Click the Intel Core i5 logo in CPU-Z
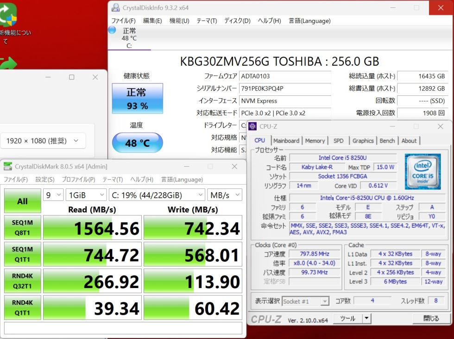 [422, 172]
